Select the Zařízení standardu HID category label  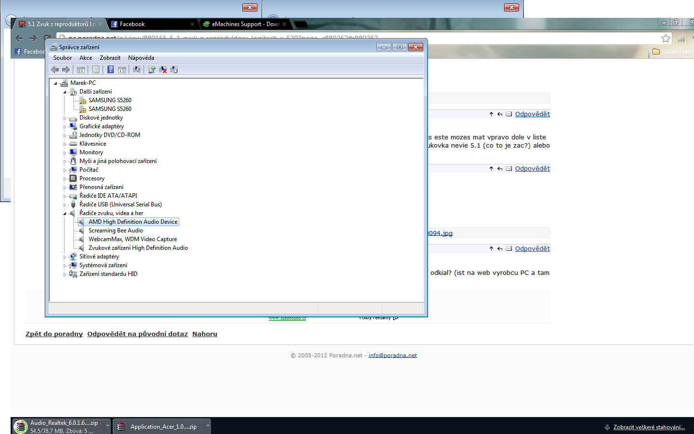pos(108,274)
